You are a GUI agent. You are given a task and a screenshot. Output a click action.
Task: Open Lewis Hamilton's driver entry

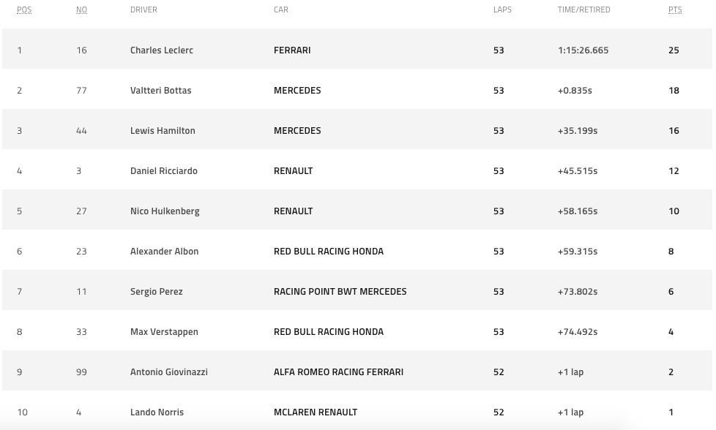coord(163,130)
